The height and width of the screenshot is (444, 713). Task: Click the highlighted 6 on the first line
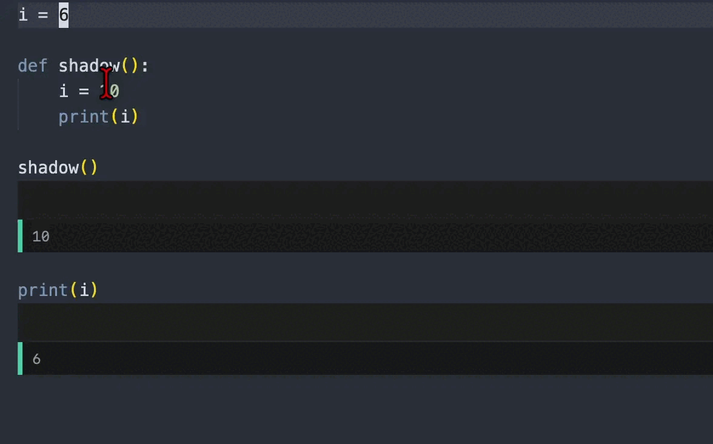click(64, 15)
